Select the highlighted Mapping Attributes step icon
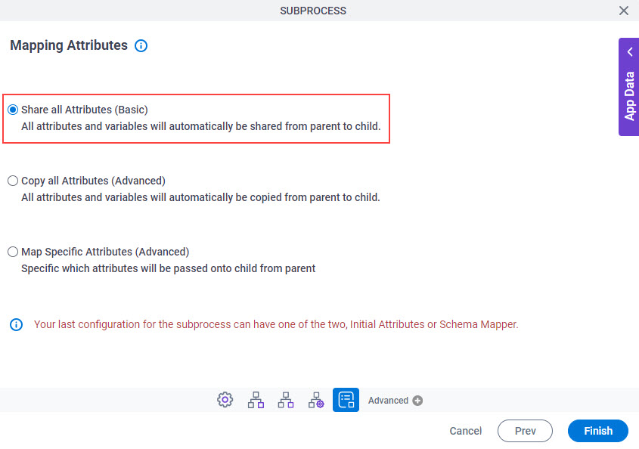 coord(346,400)
